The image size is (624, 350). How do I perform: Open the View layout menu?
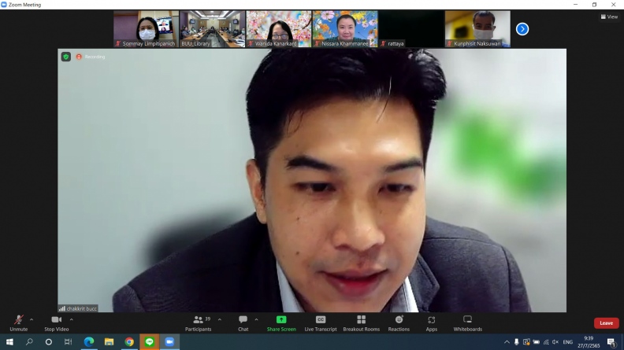[x=609, y=17]
